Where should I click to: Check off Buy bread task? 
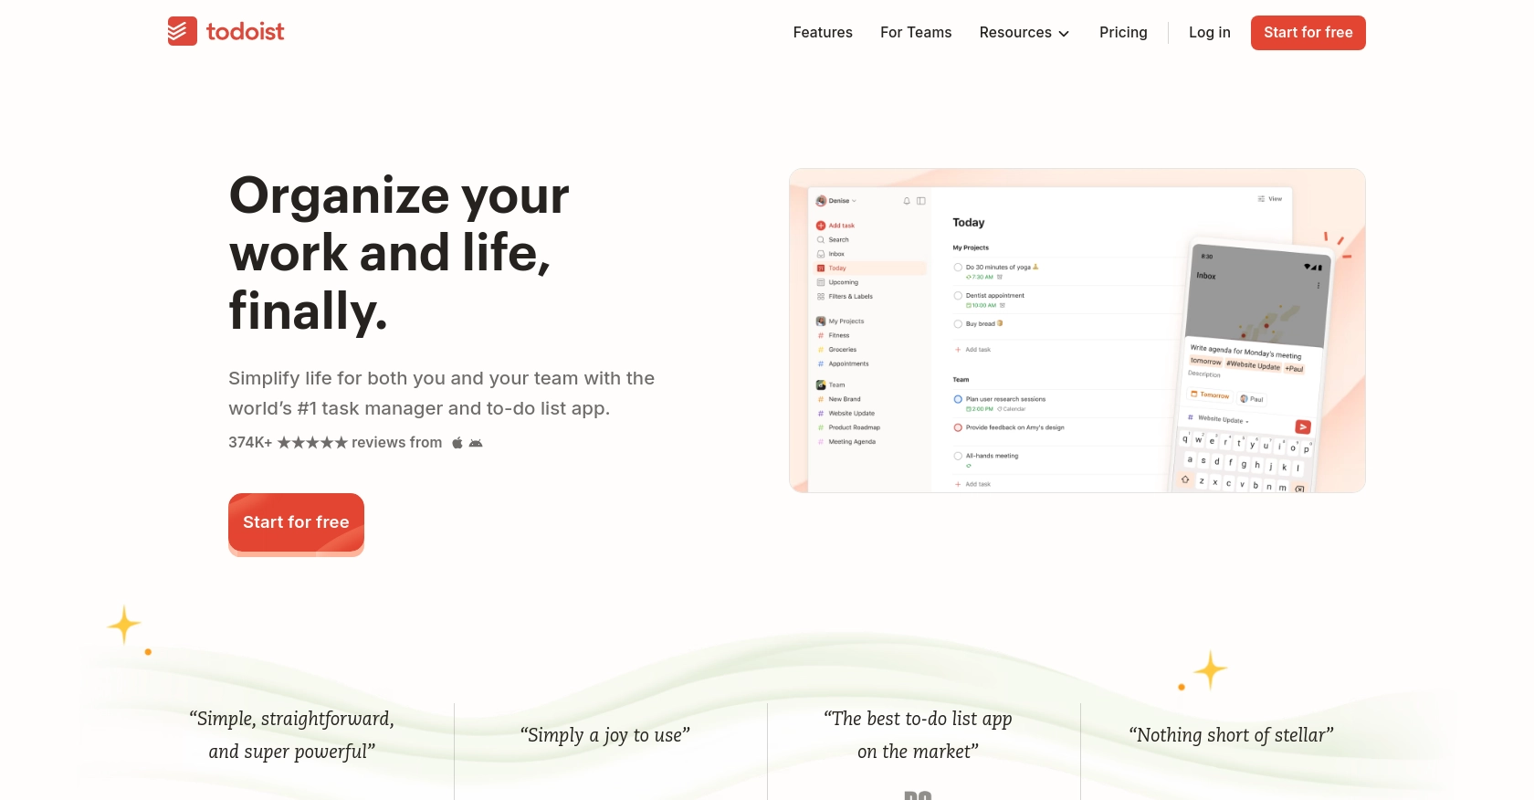pos(958,324)
